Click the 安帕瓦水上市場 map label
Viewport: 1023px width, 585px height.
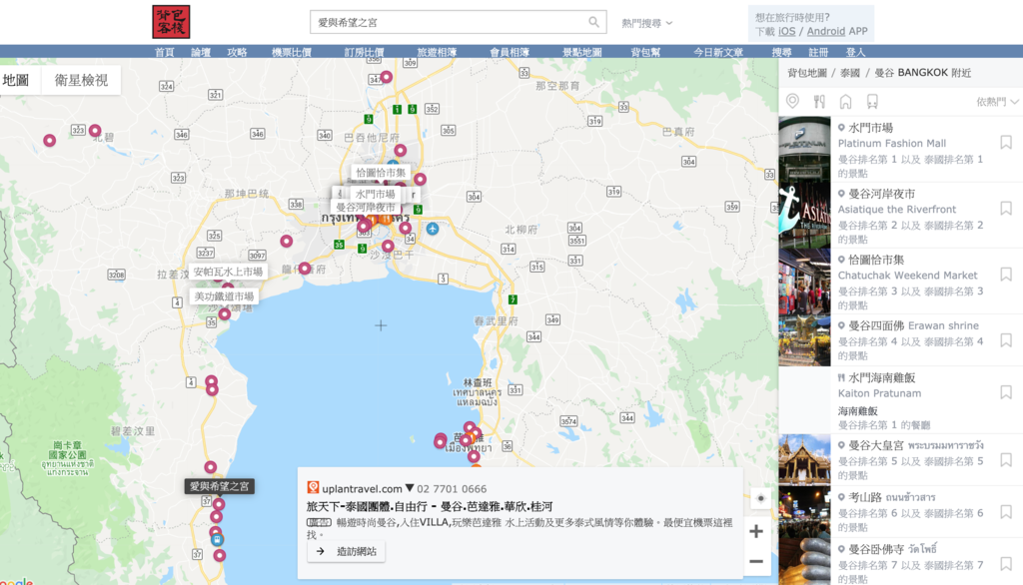pos(228,272)
